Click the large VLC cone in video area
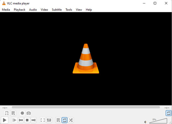Screen dimensions: 172x124 tap(86, 59)
